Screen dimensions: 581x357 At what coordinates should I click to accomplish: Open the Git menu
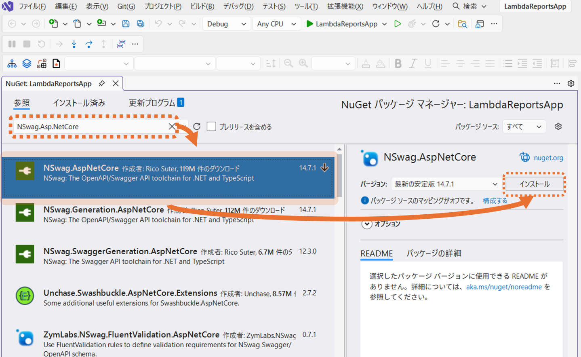click(126, 6)
